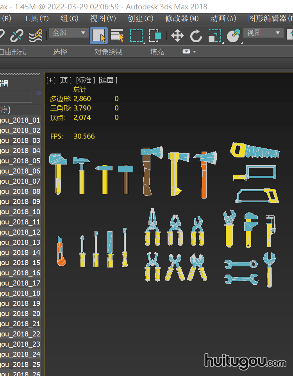This screenshot has height=376, width=293.
Task: Click the Select and Place tool icon
Action: (234, 36)
